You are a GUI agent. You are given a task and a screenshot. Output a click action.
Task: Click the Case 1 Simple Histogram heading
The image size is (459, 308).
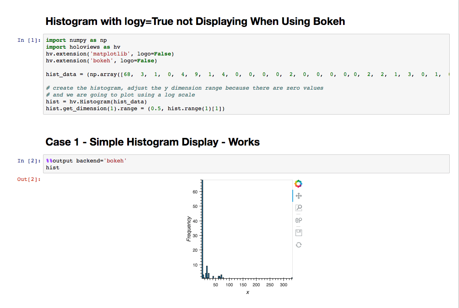tap(153, 142)
